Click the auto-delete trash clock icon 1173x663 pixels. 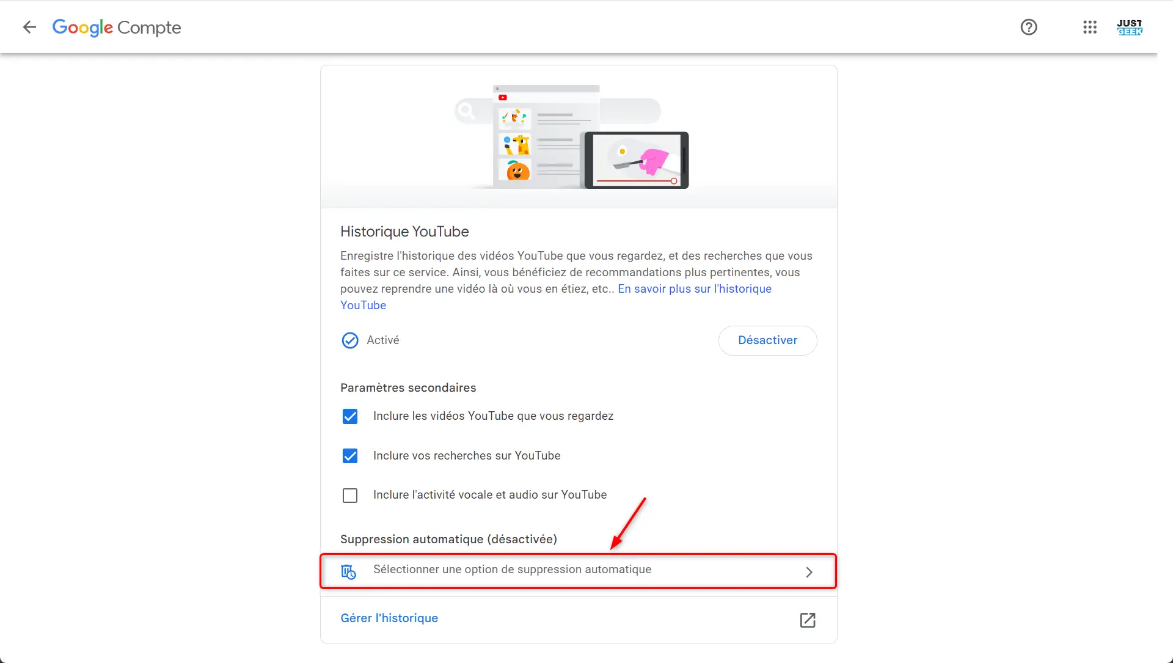click(348, 572)
